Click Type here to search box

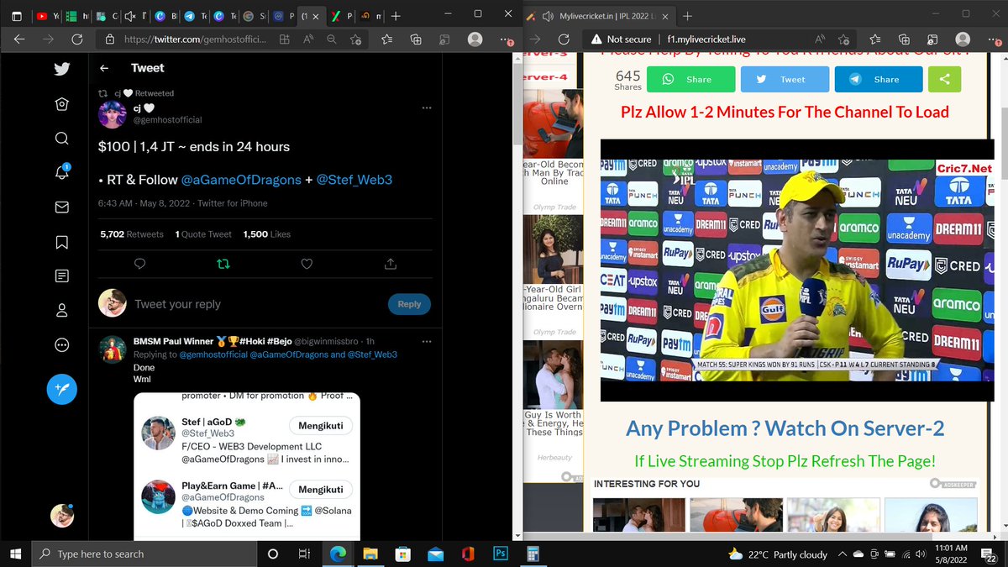[144, 554]
